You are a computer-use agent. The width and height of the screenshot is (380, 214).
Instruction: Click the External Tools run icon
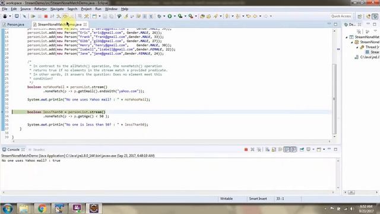(x=191, y=16)
